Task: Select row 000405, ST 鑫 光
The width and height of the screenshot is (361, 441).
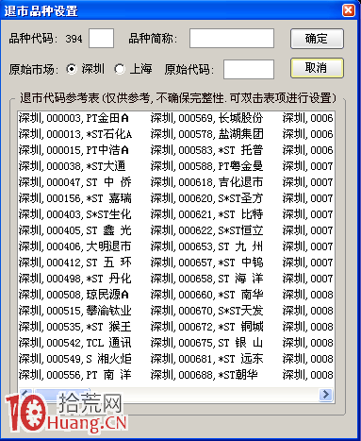Action: (75, 230)
